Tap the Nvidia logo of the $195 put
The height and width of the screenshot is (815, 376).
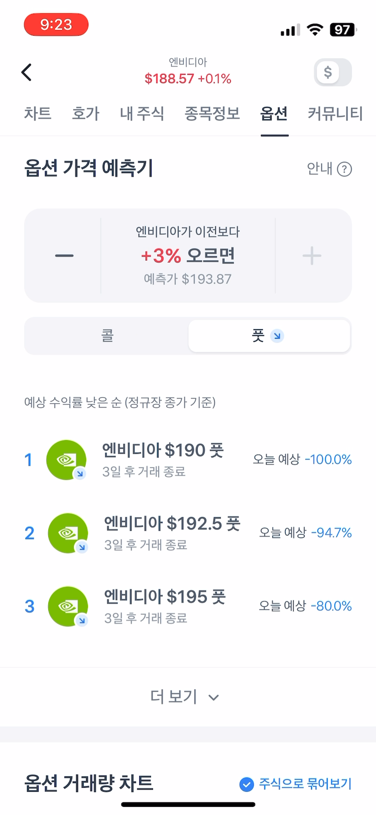tap(68, 606)
